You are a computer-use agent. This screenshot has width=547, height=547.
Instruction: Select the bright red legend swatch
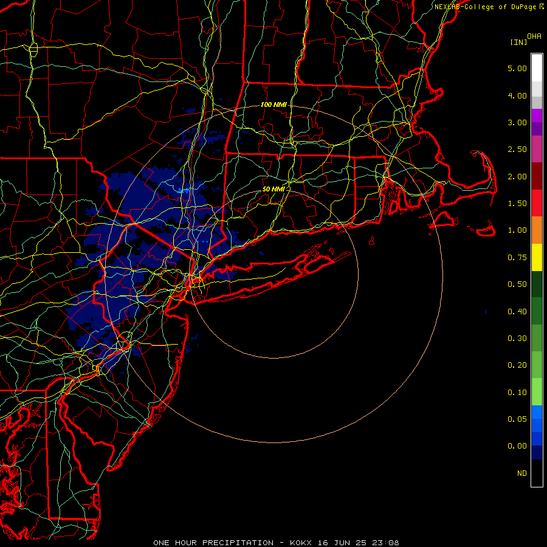537,203
